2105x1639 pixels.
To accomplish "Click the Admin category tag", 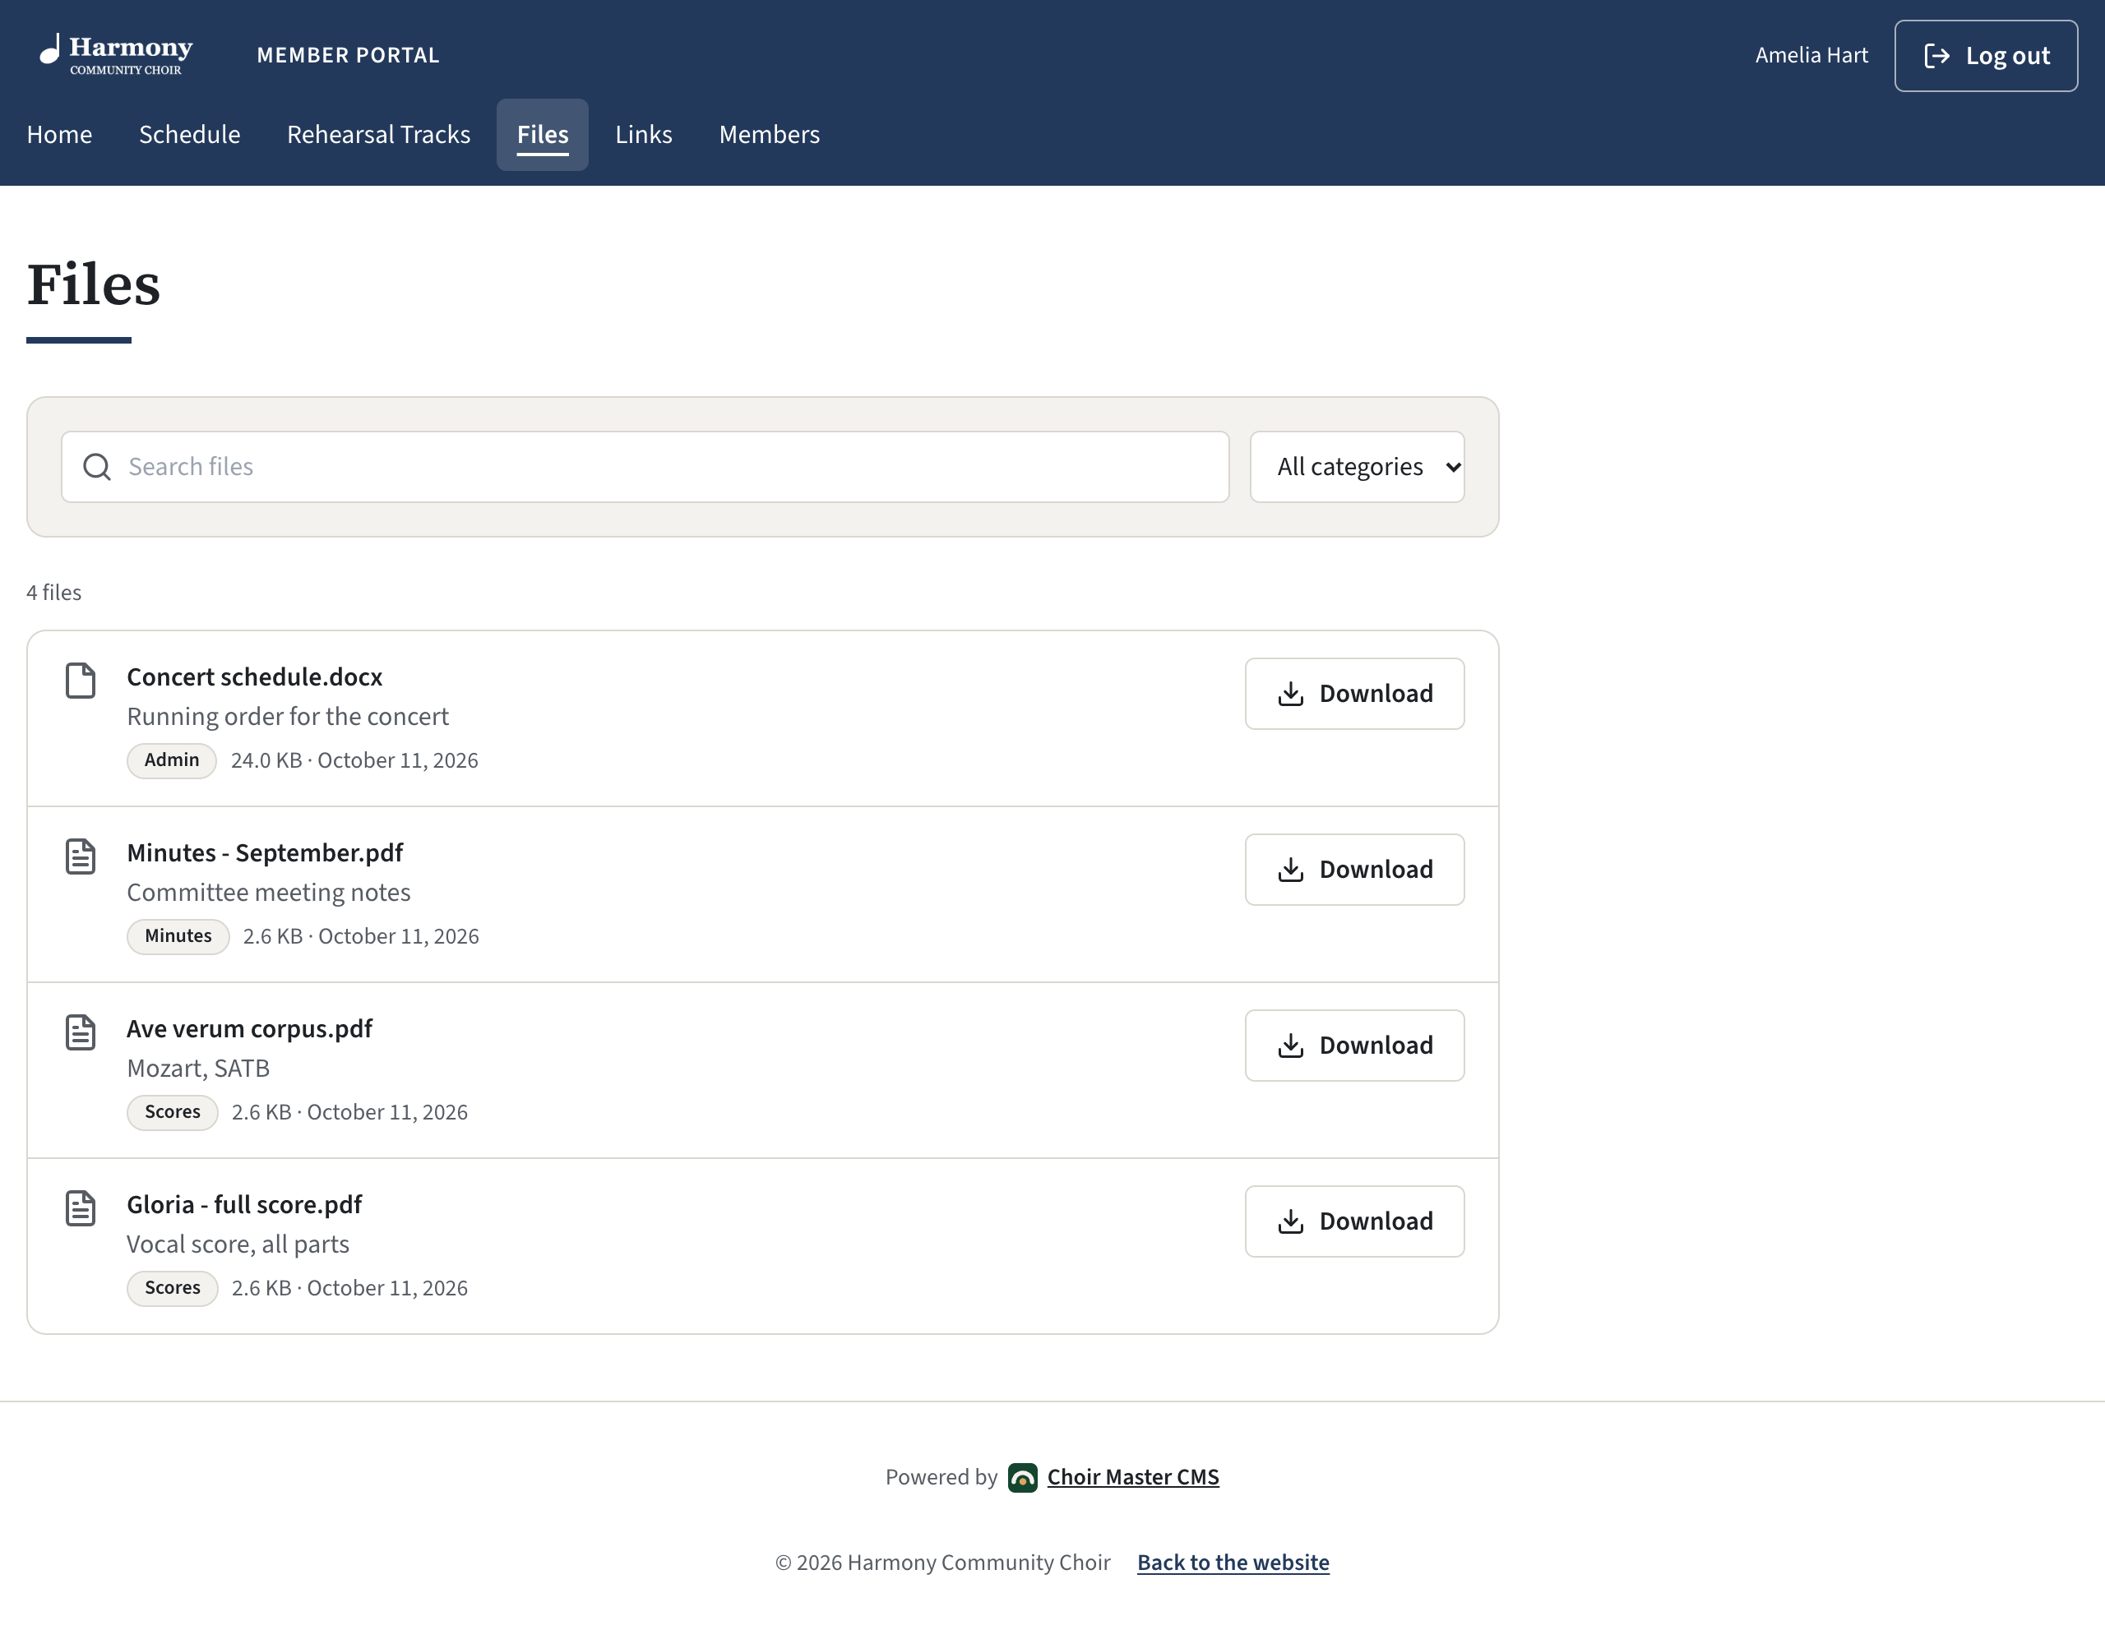I will [x=172, y=760].
